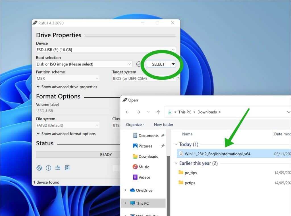Viewport: 291px width, 216px height.
Task: Select Pictures in navigation pane
Action: (x=145, y=146)
